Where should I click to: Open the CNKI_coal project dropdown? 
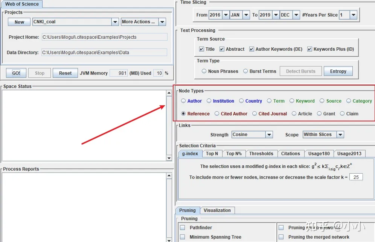pyautogui.click(x=115, y=22)
